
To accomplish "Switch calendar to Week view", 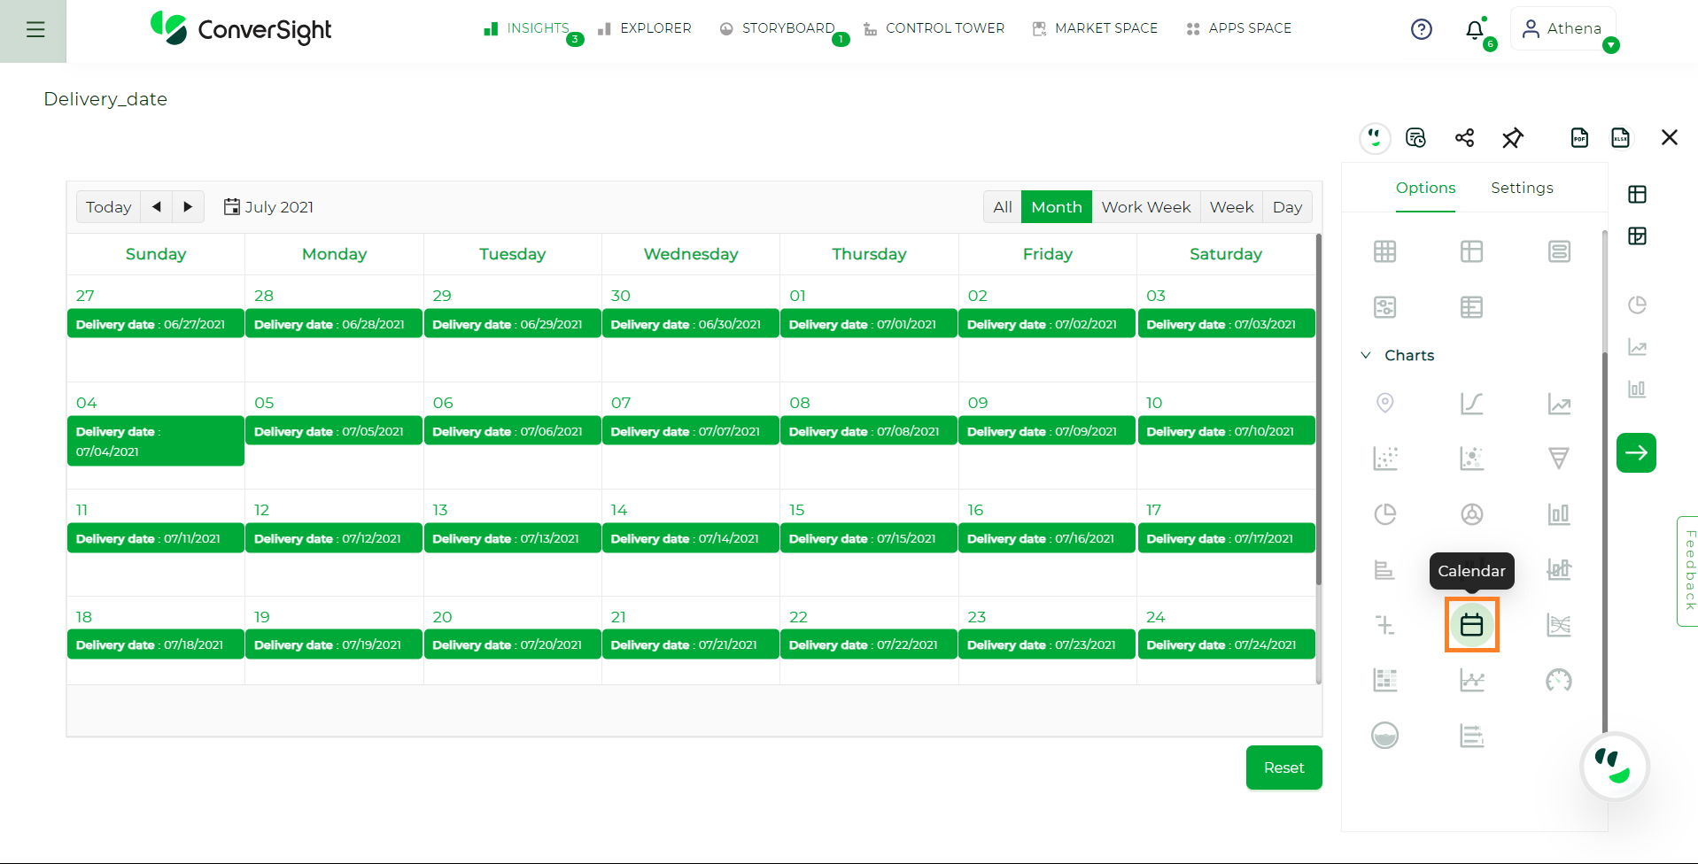I will [x=1231, y=207].
